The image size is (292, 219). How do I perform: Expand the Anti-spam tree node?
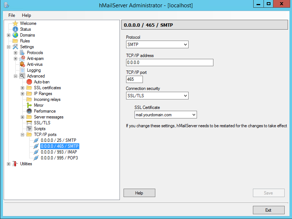pos(16,58)
